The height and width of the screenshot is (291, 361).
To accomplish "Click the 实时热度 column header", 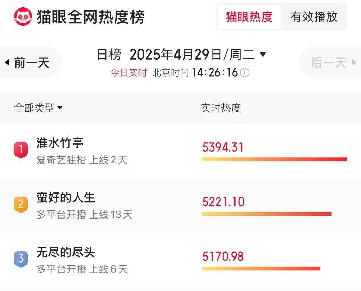I will pyautogui.click(x=221, y=108).
